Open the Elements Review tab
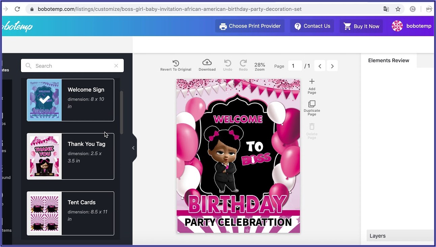Screen dimensions: 436x247 pyautogui.click(x=388, y=60)
